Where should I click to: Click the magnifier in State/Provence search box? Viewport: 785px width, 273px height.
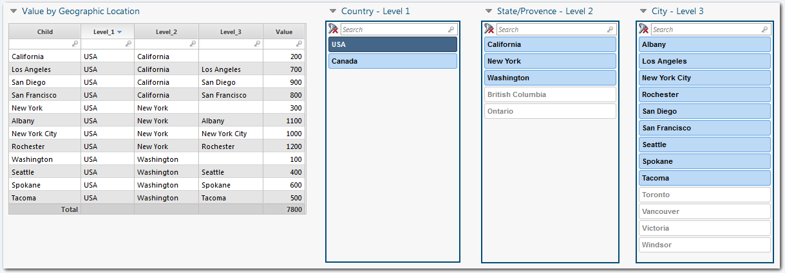point(610,30)
